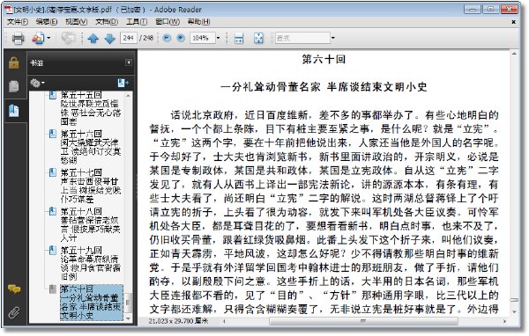529x336 pixels.
Task: Click the Find search text box
Action: point(302,38)
